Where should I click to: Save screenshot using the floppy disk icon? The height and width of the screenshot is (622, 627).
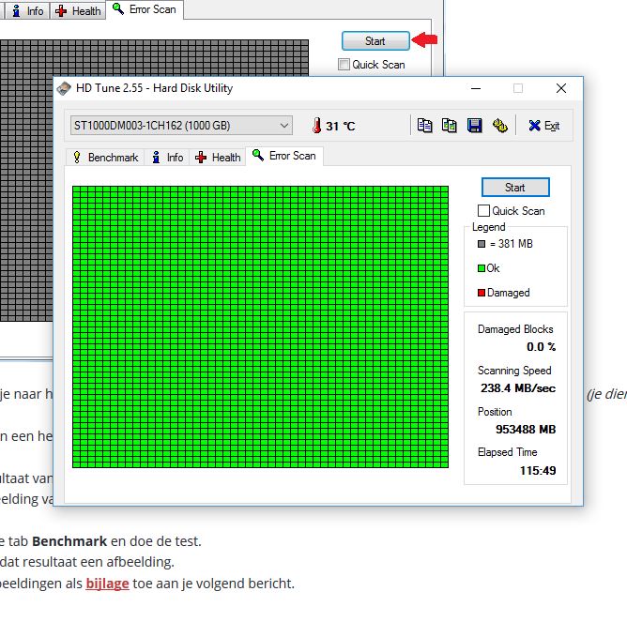(474, 126)
